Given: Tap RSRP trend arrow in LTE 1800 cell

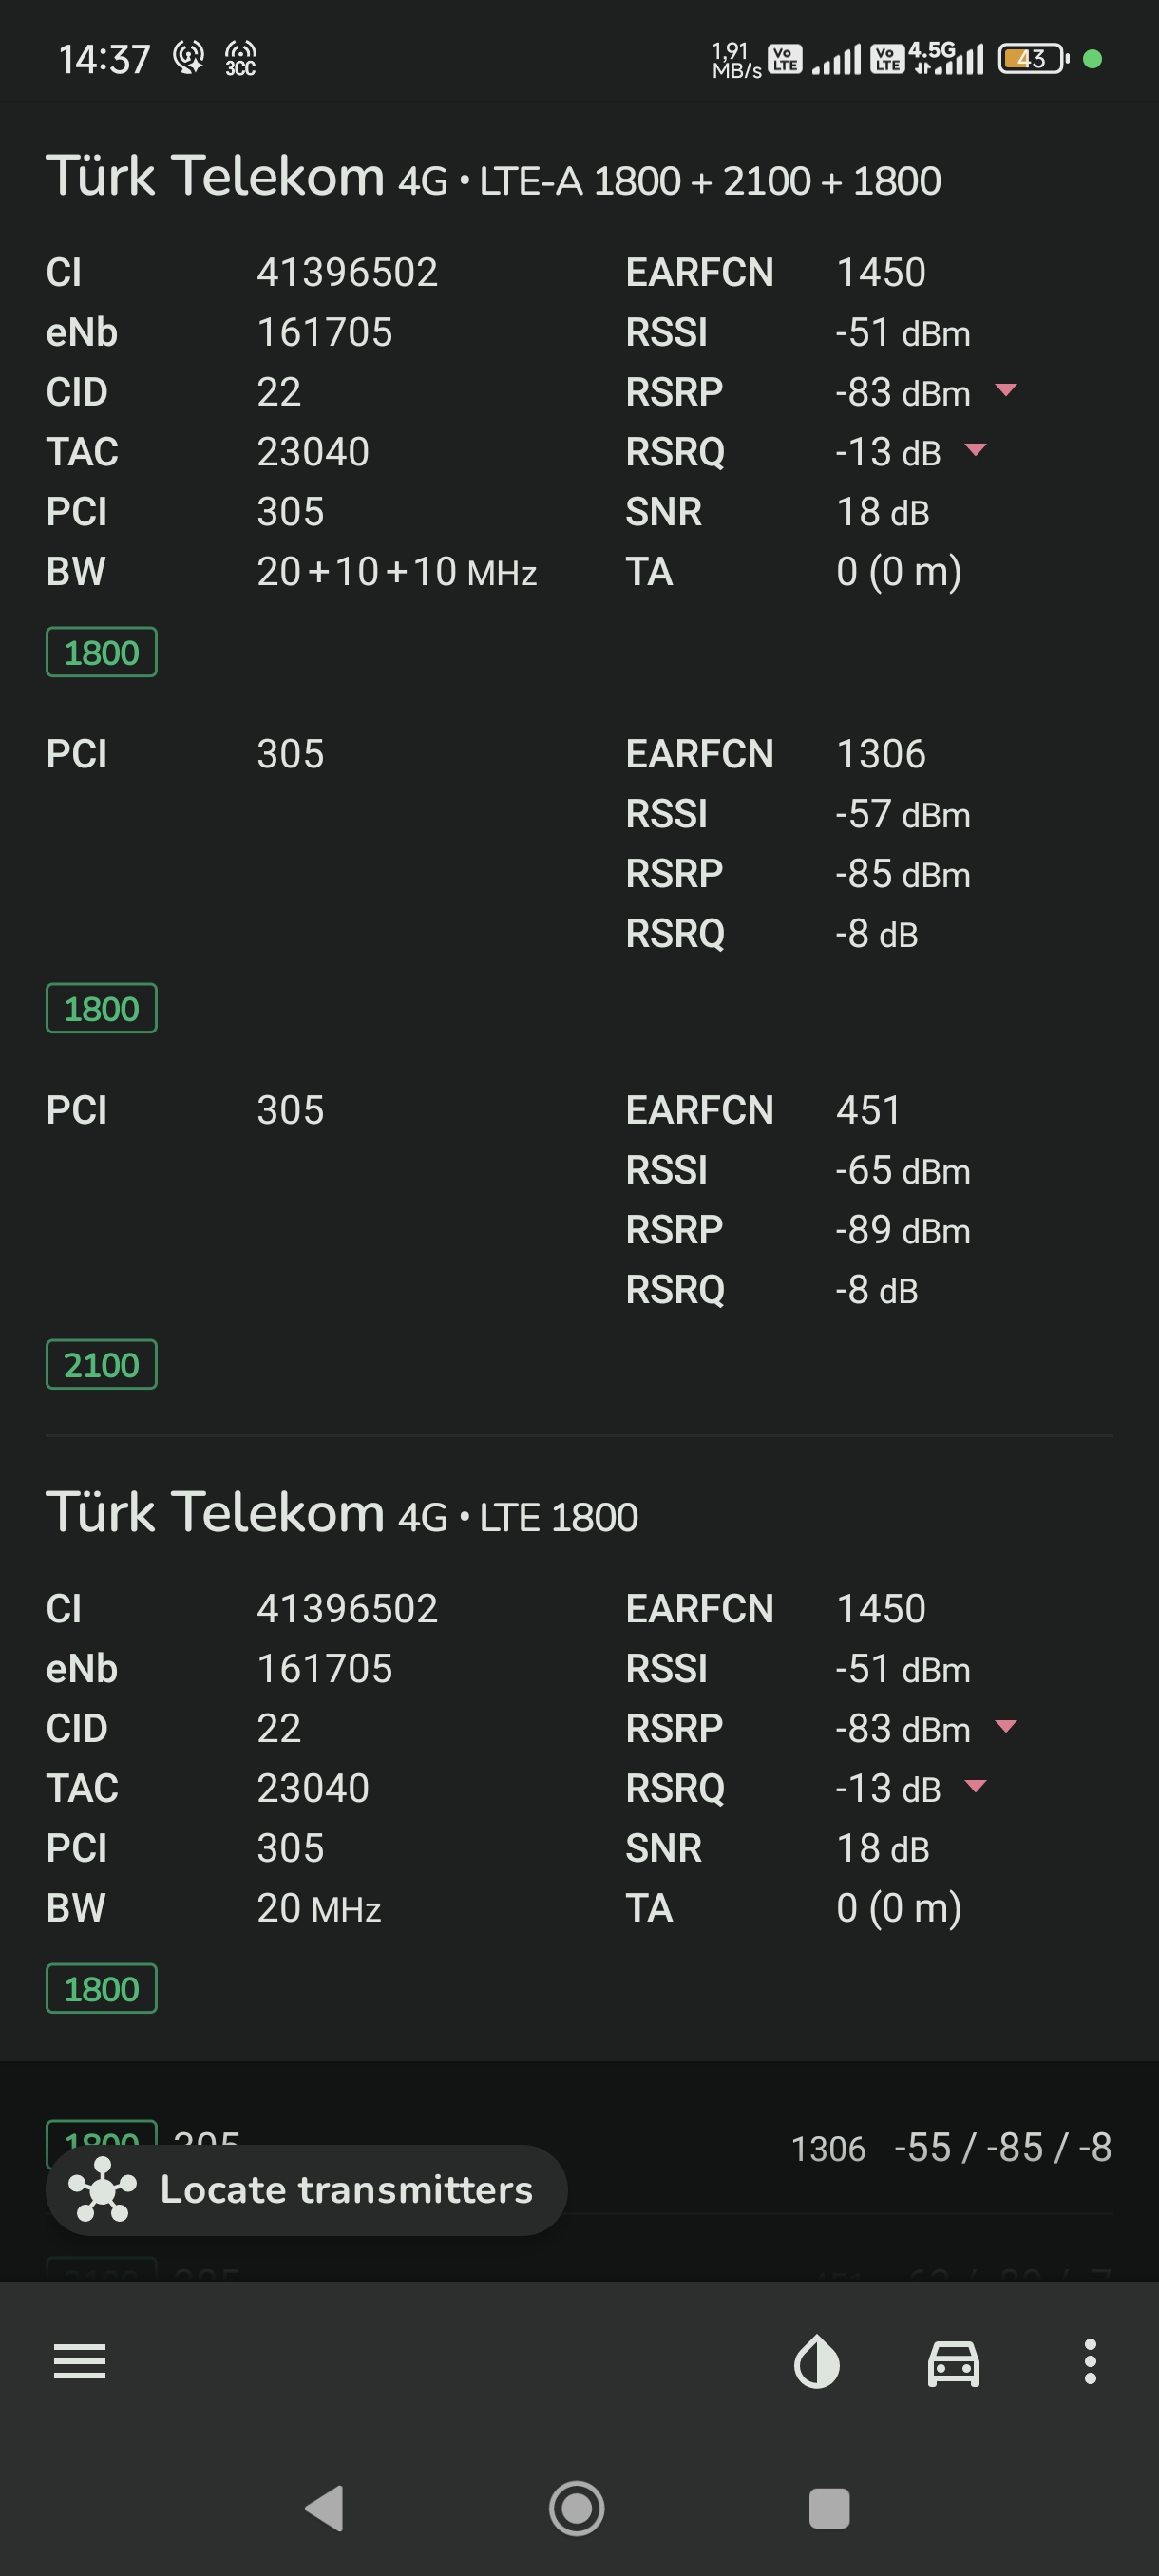Looking at the screenshot, I should pos(1006,1726).
